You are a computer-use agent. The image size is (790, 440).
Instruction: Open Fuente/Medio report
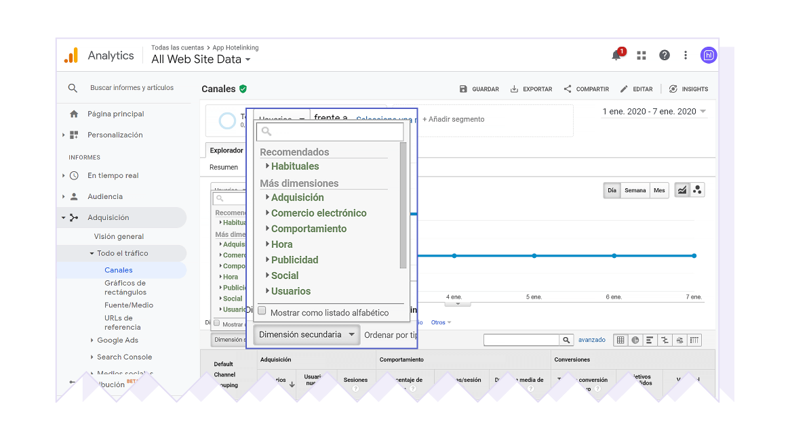pyautogui.click(x=129, y=305)
